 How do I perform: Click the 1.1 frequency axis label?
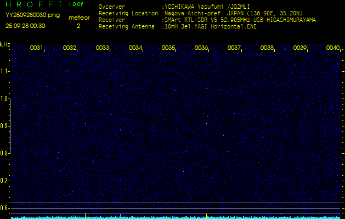pyautogui.click(x=5, y=71)
